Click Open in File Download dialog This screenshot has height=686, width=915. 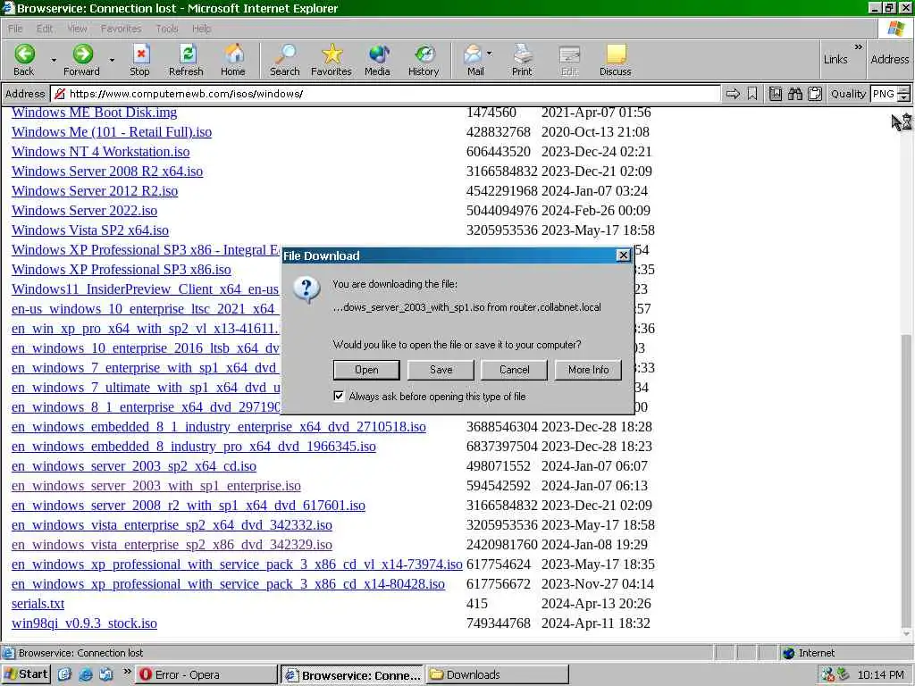click(x=366, y=370)
